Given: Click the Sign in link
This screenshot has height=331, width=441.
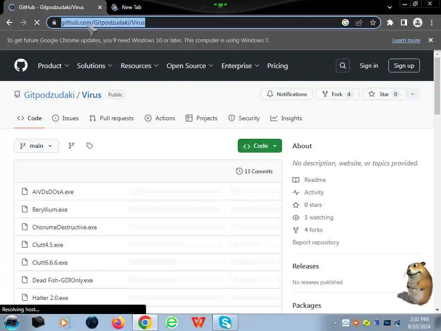Looking at the screenshot, I should coord(369,66).
